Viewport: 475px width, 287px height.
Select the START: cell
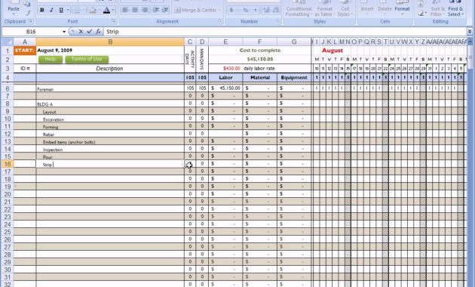[25, 51]
